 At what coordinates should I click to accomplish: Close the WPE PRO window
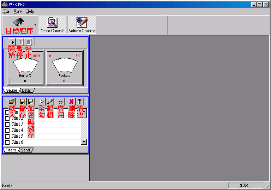(266, 5)
